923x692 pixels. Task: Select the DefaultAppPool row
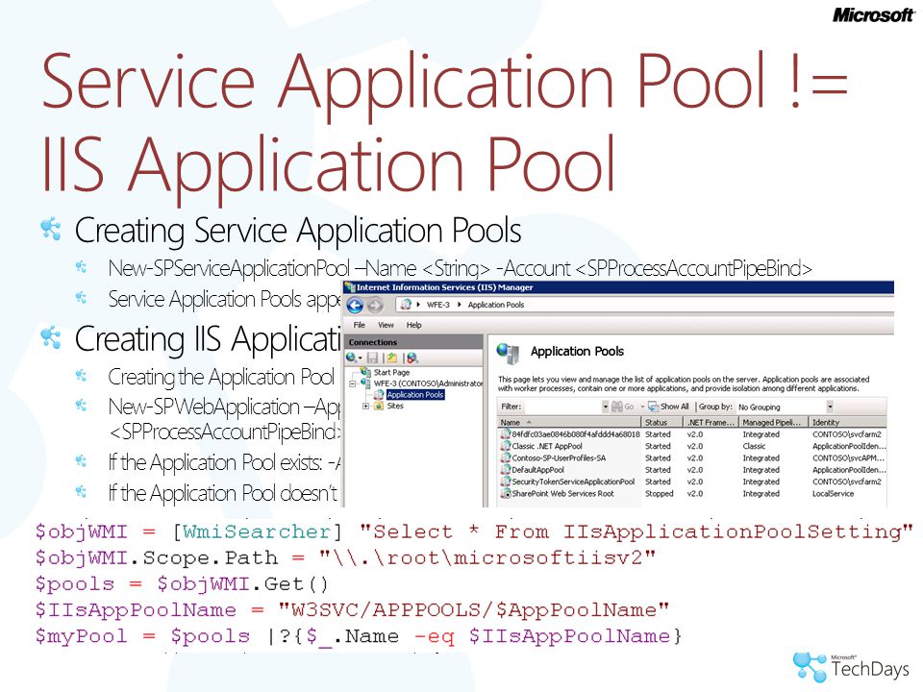(x=692, y=470)
